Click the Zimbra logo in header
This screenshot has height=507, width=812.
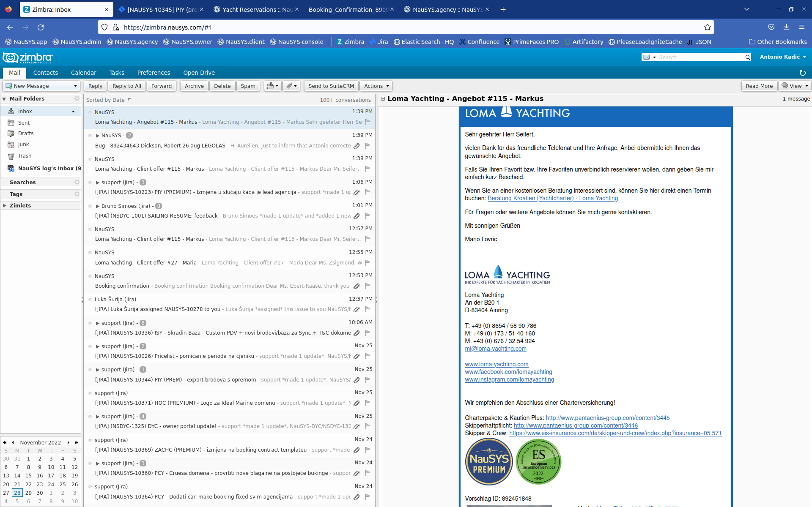(27, 57)
